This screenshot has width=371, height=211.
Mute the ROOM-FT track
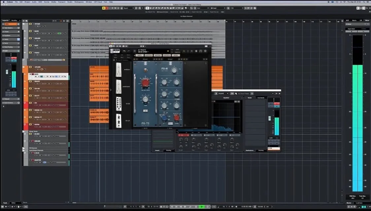[30, 117]
